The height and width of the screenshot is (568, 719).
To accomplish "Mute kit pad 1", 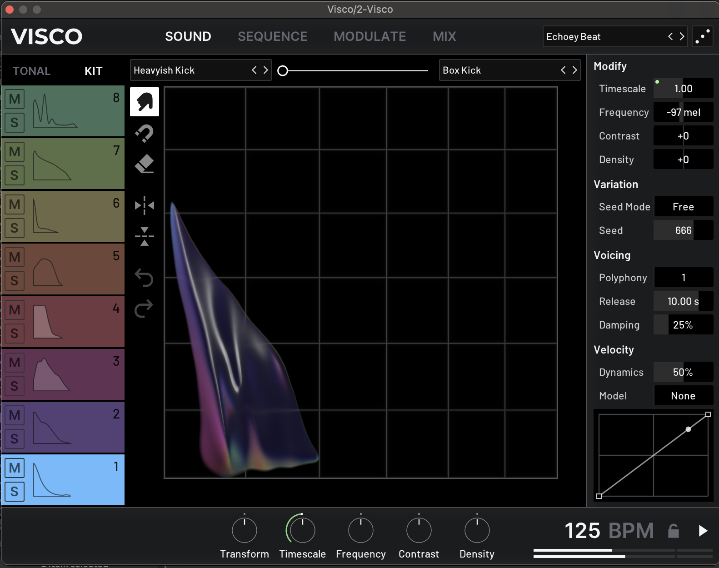I will coord(15,468).
